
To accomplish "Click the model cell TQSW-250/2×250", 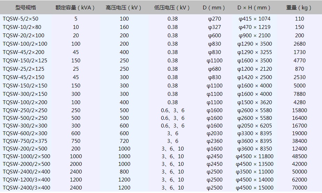I will 25,110.
